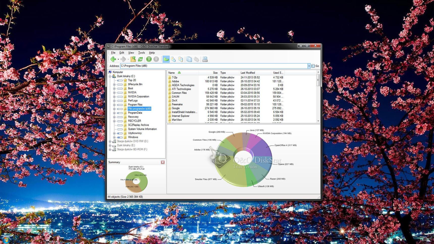Select the IrfanView row in file list
Viewport: 434px width, 244px height.
click(226, 120)
